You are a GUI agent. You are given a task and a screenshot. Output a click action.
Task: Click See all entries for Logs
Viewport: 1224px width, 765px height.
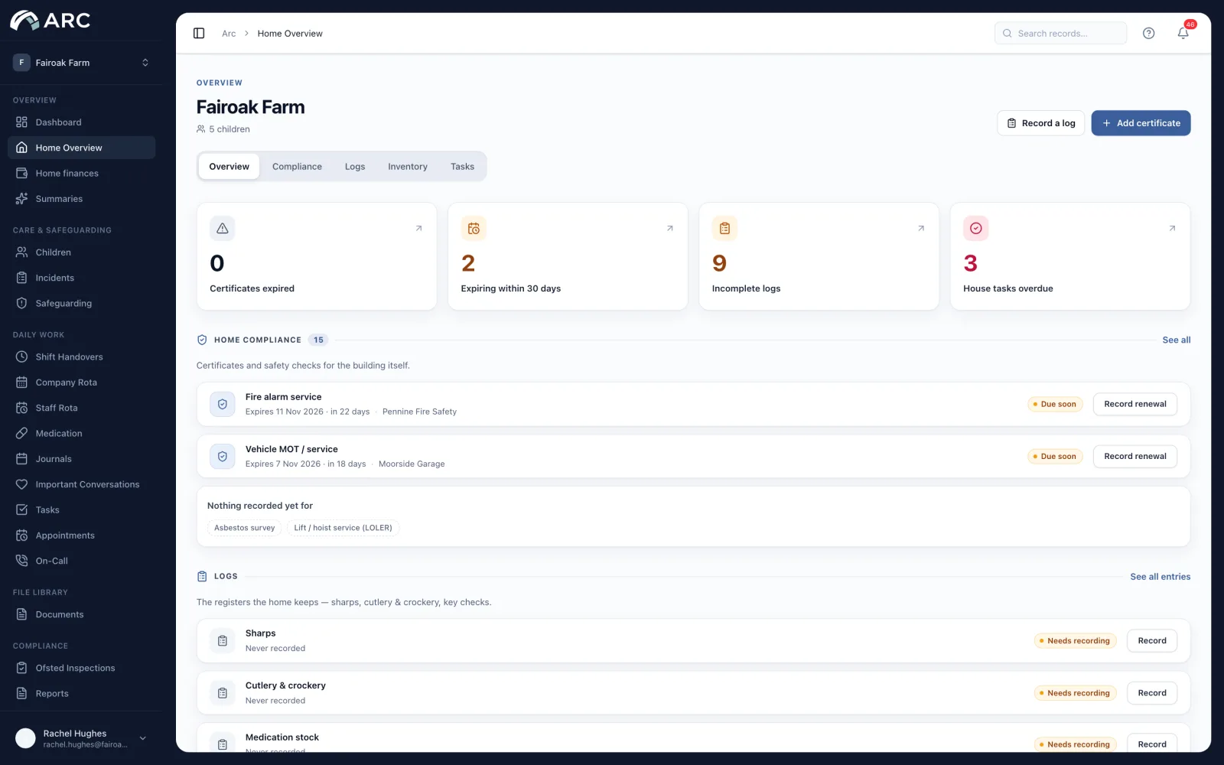(1161, 577)
